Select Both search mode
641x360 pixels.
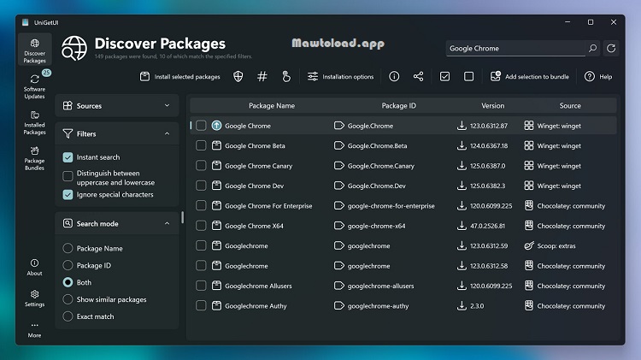68,282
